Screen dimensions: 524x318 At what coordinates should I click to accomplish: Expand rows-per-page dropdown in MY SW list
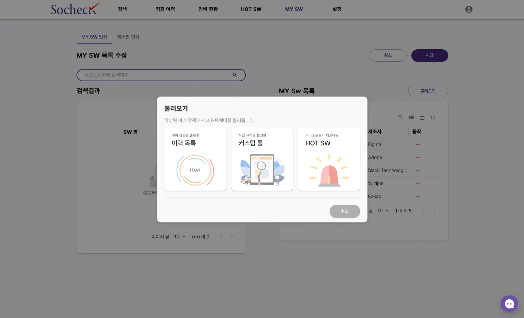(383, 211)
